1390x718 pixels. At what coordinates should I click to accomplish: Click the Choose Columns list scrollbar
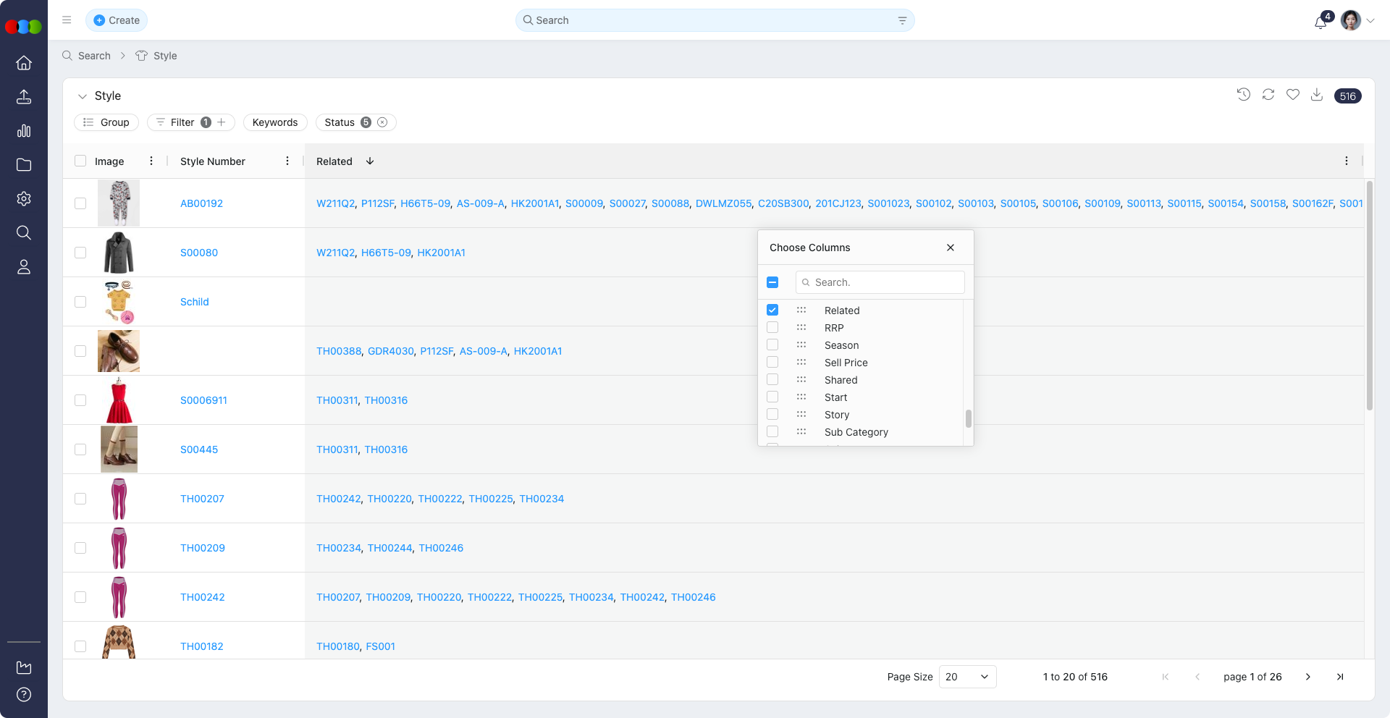(968, 418)
